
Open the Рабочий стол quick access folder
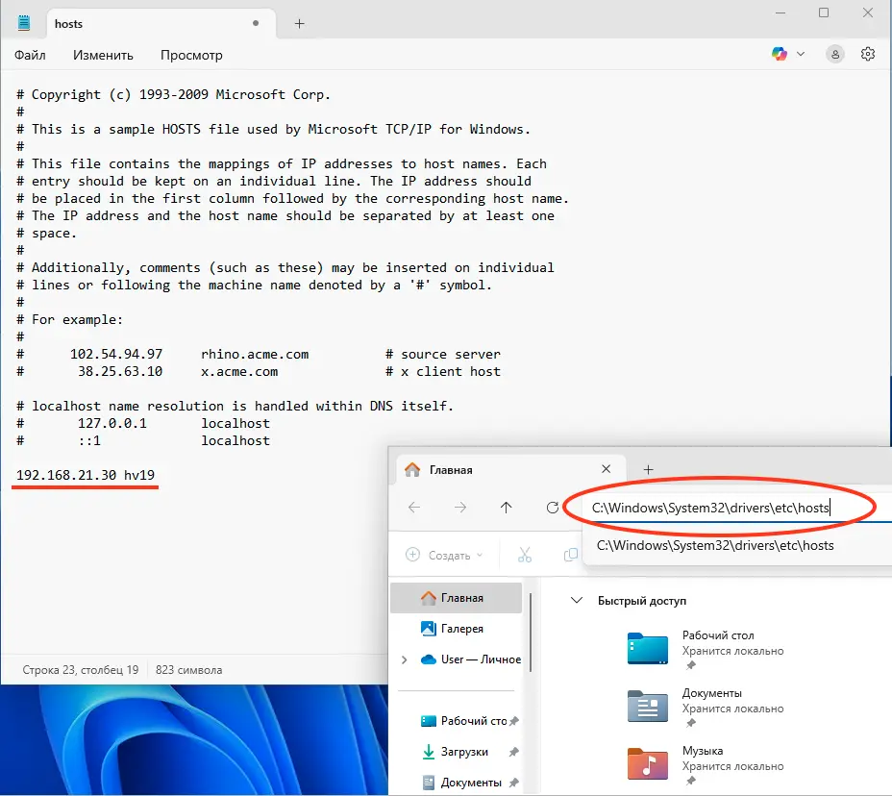point(706,649)
